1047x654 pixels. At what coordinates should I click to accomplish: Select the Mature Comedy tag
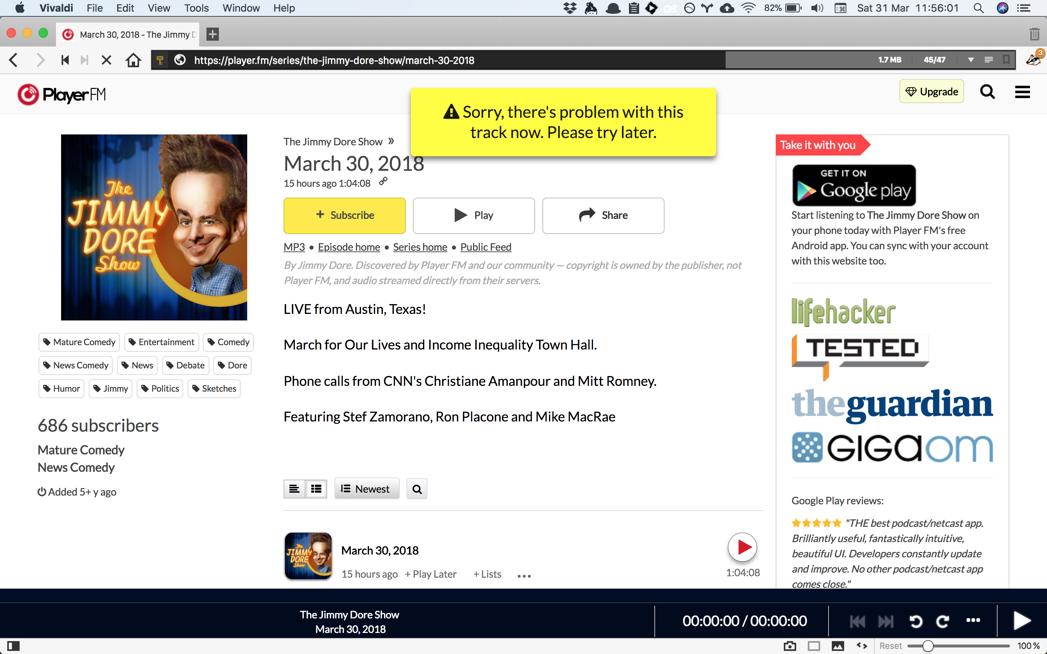click(79, 342)
